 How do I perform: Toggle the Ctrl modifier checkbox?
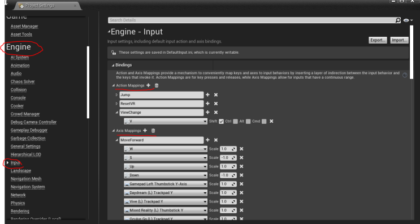[235, 122]
